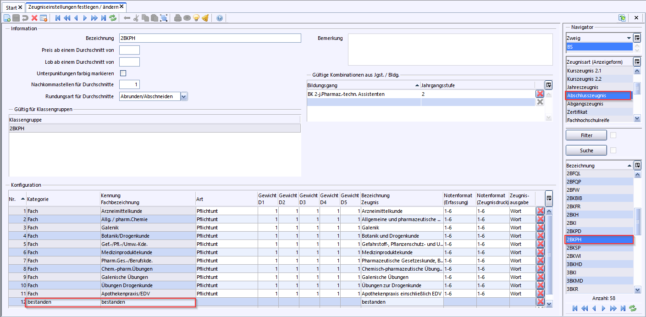Tick the checkbox beside the Suche button
This screenshot has width=646, height=317.
613,150
